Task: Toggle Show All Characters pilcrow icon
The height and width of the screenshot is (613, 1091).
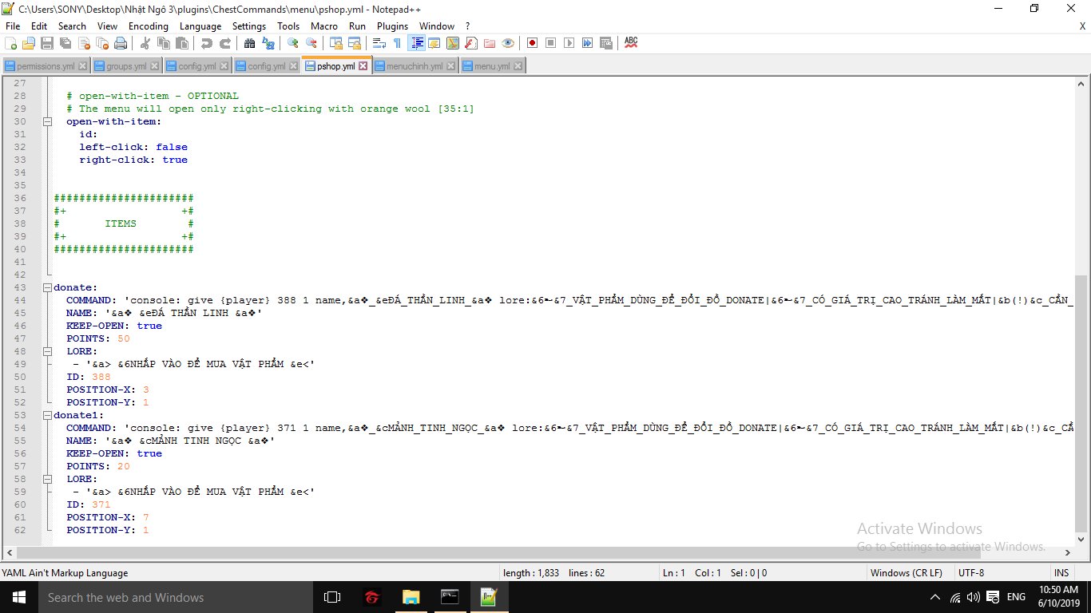Action: (398, 43)
